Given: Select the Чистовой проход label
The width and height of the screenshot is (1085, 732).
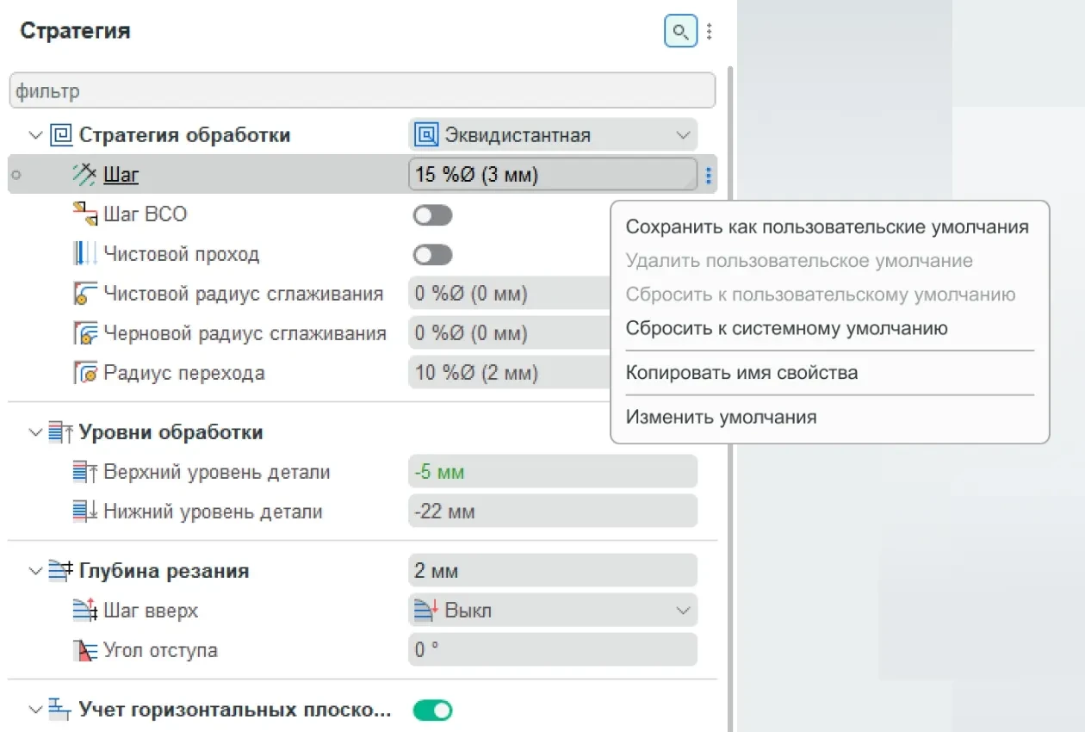Looking at the screenshot, I should point(181,254).
